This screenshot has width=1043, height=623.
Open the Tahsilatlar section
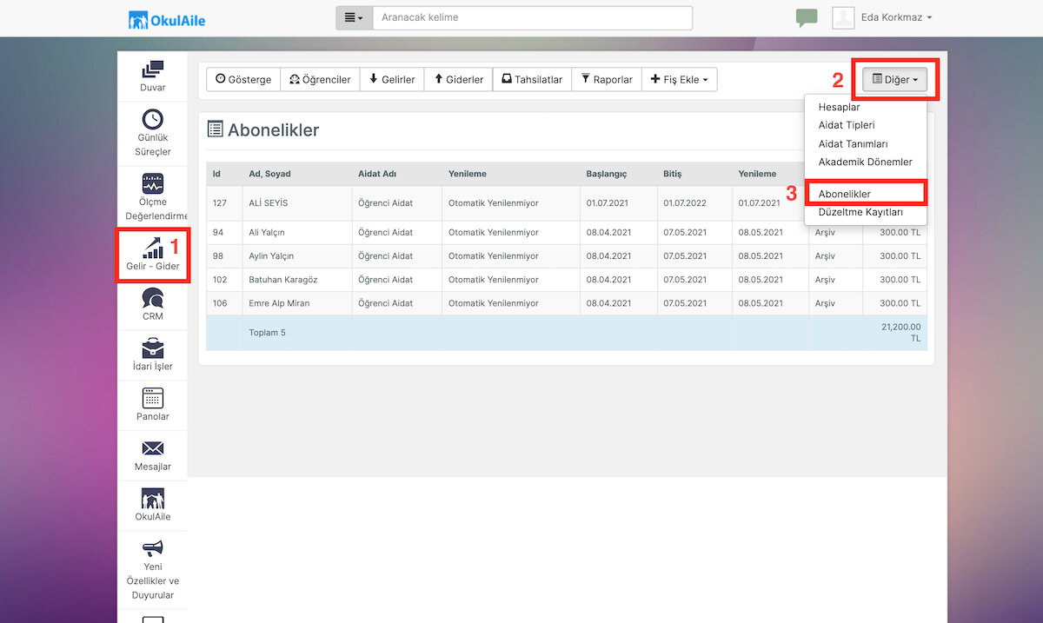(532, 79)
